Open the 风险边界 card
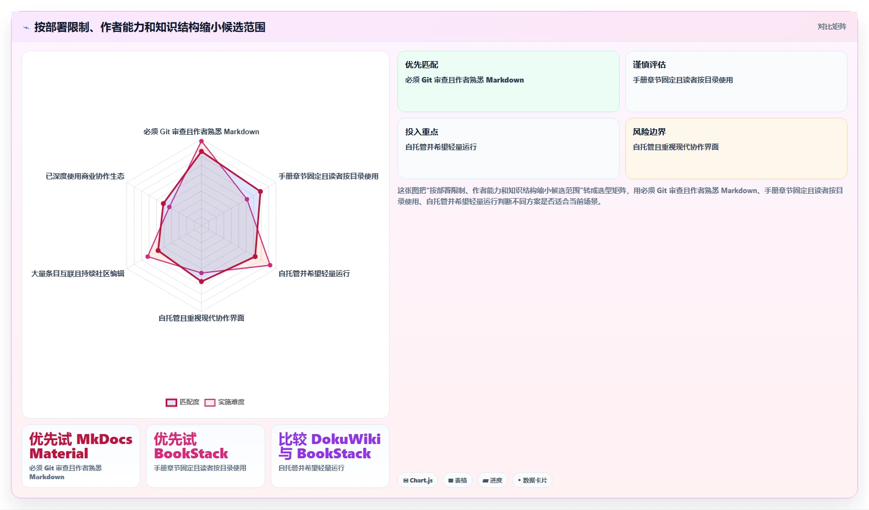This screenshot has width=869, height=510. pos(736,149)
